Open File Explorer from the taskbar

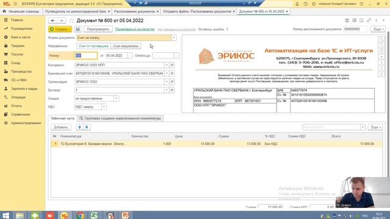tap(19, 215)
